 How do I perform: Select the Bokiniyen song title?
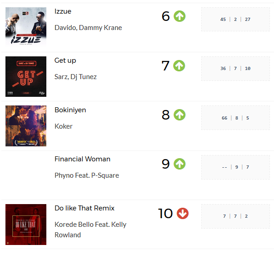70,110
